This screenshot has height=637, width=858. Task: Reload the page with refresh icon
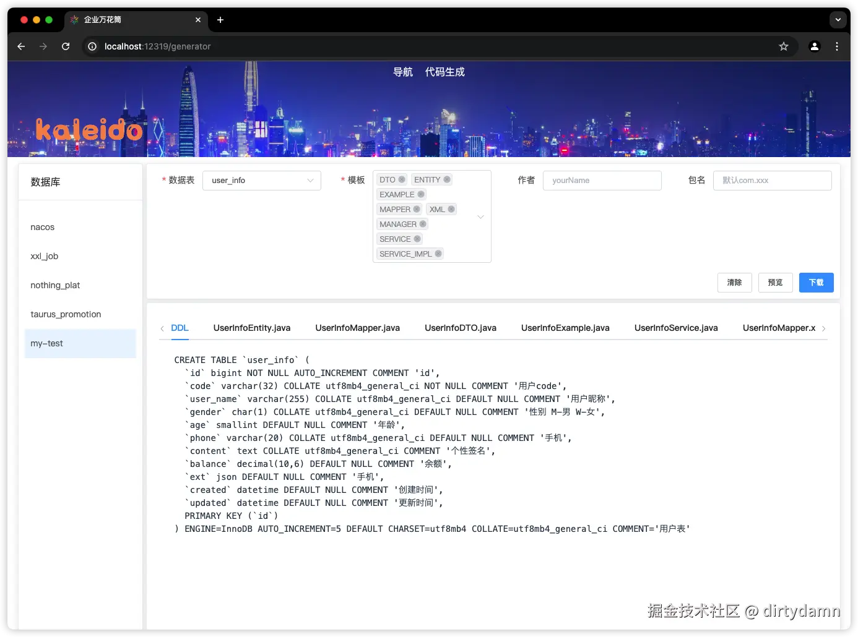coord(66,46)
